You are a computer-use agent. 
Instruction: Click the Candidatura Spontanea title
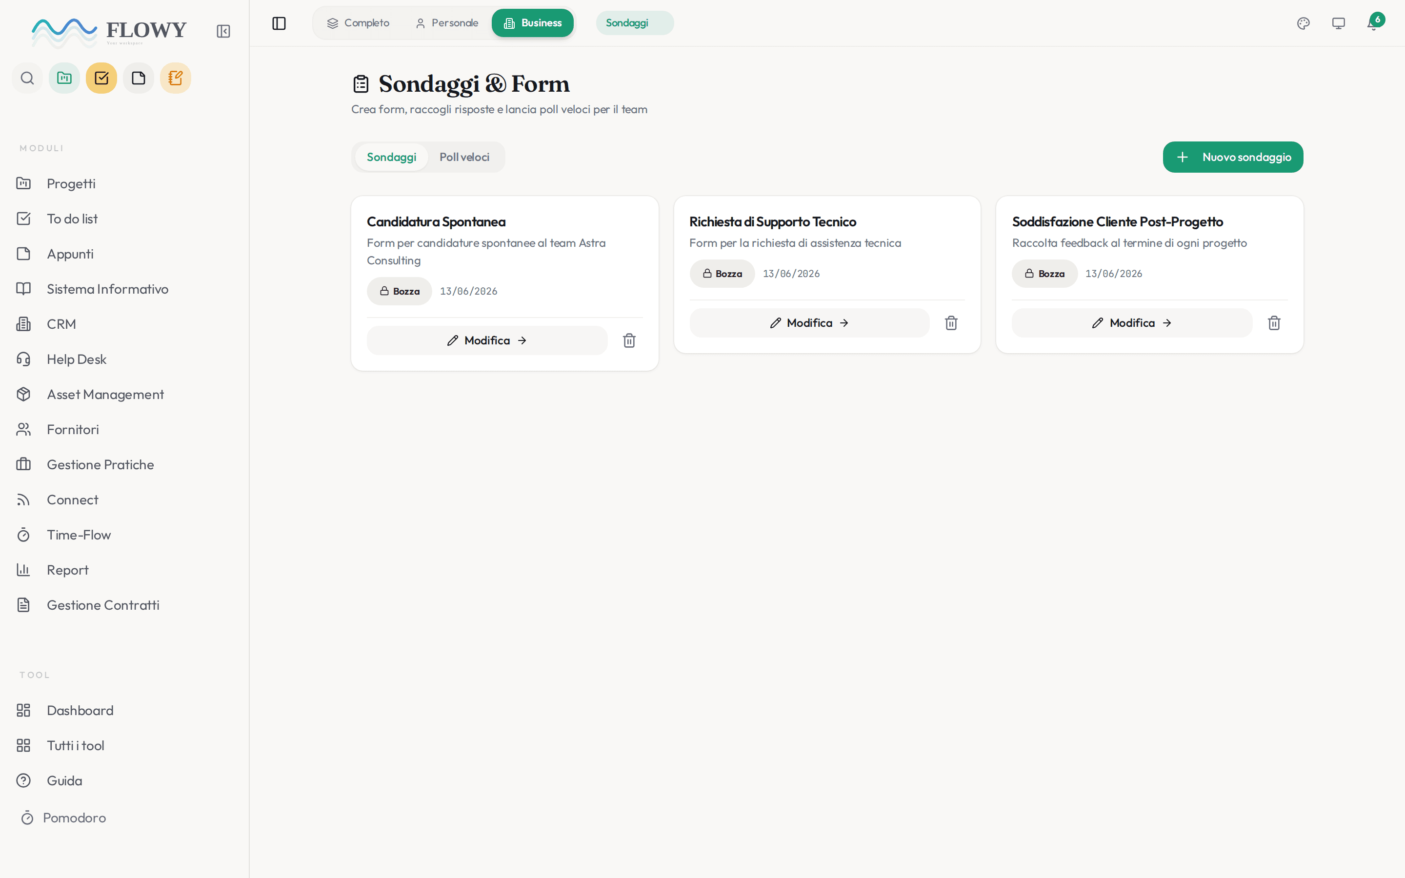tap(436, 222)
